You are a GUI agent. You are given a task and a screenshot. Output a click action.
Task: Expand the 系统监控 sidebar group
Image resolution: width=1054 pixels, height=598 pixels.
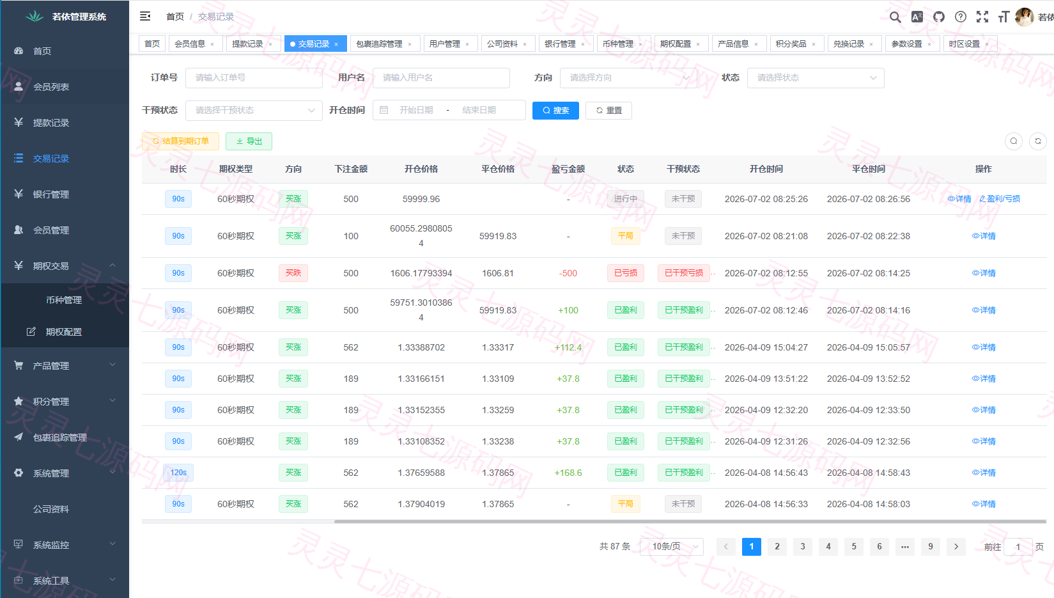tap(65, 545)
